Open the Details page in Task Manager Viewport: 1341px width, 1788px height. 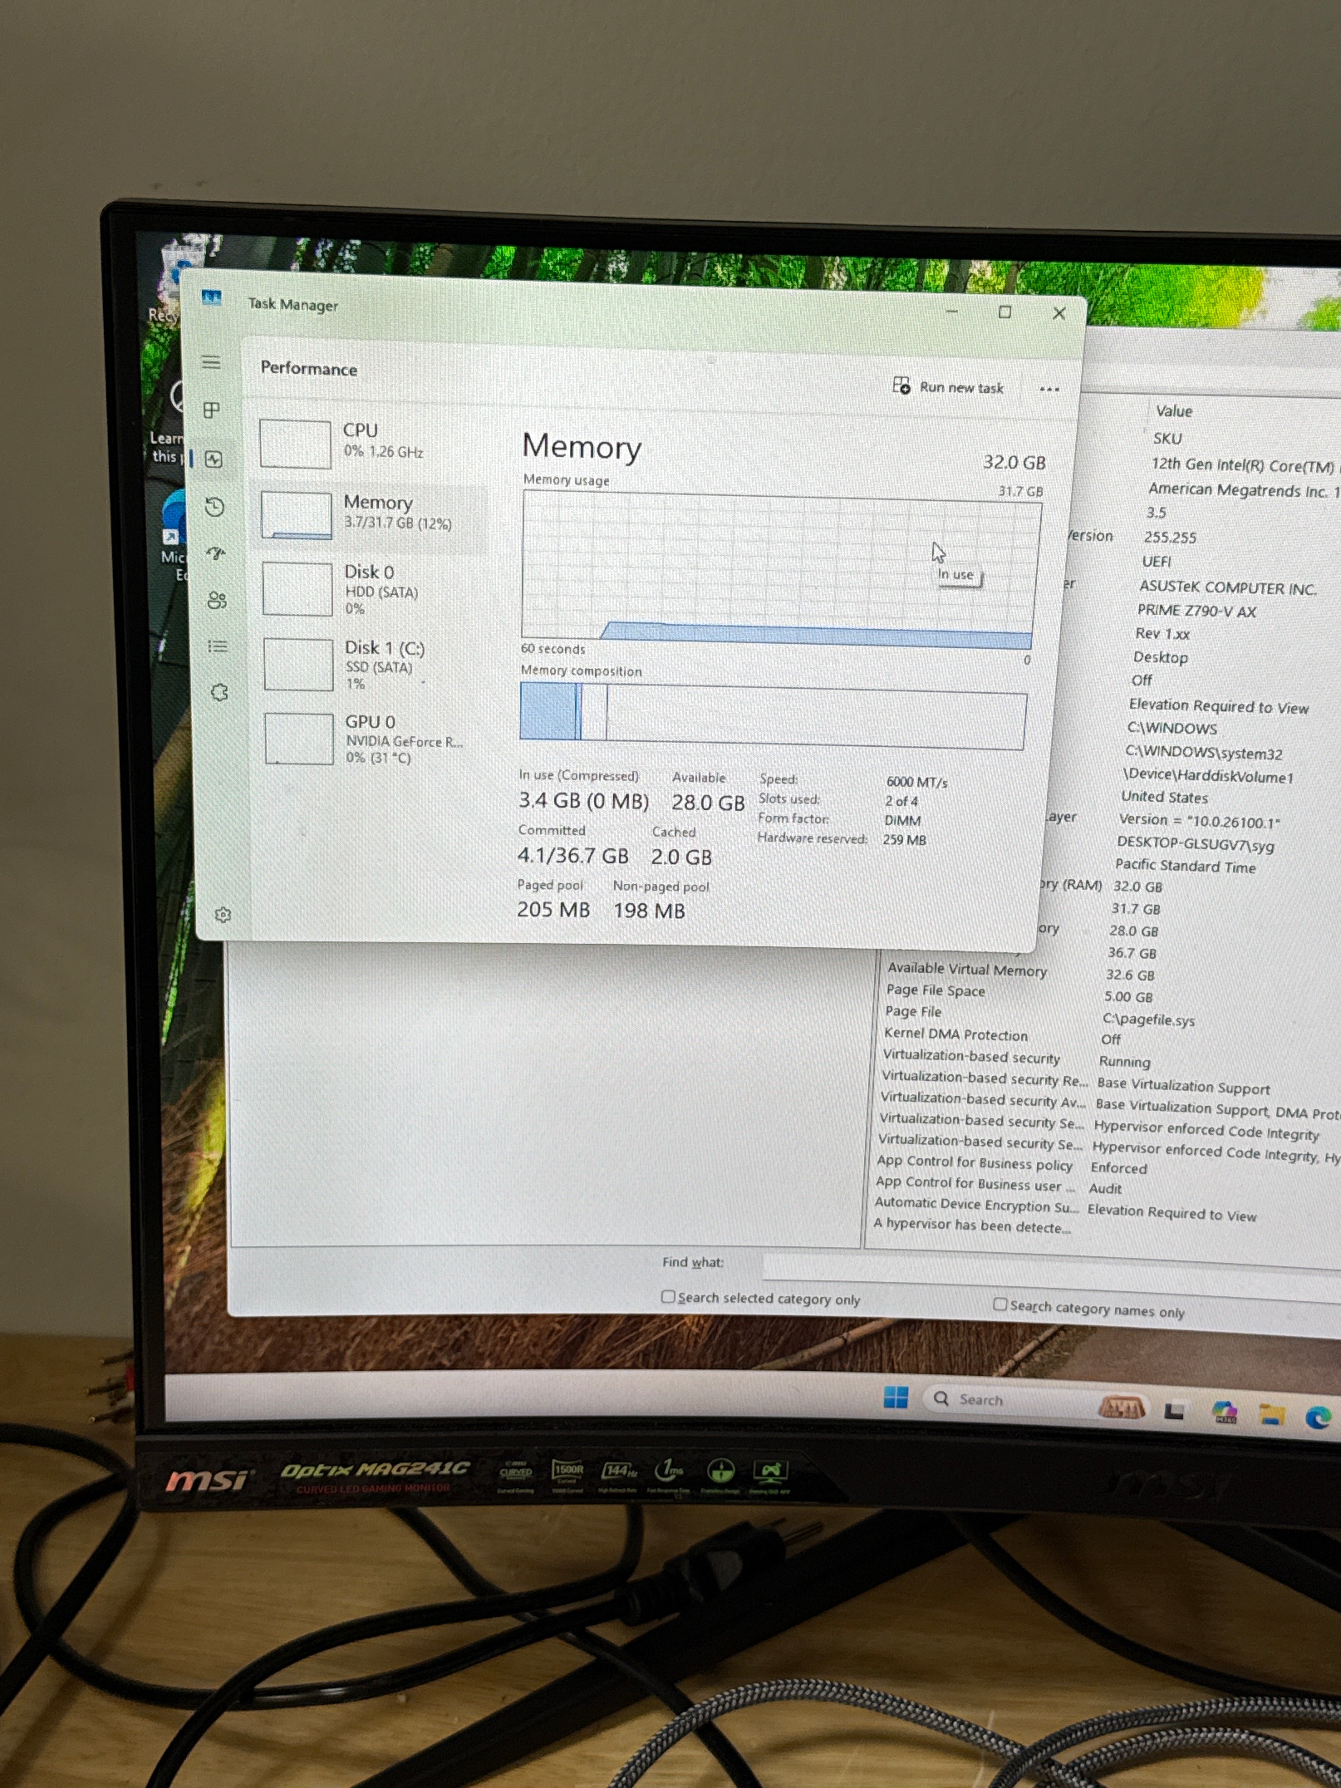[x=217, y=646]
